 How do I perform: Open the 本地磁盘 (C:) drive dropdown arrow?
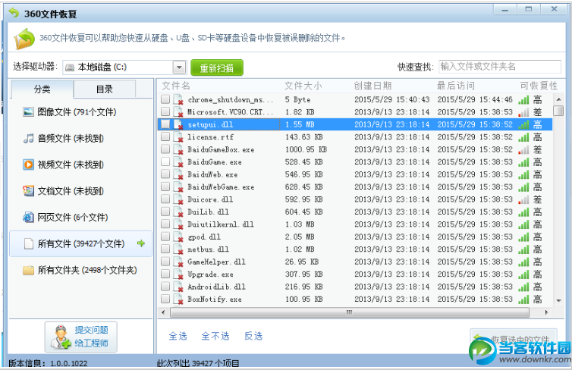click(179, 67)
